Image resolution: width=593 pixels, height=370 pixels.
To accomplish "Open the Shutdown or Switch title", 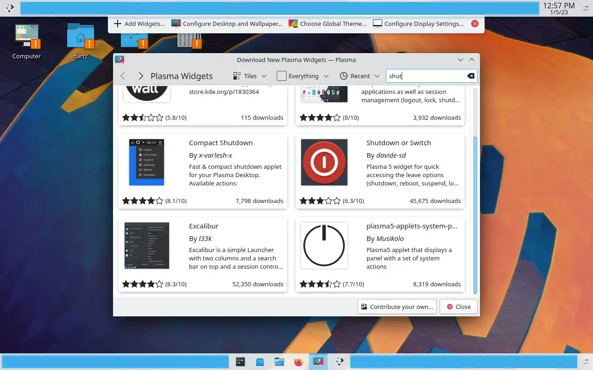I will pyautogui.click(x=398, y=143).
